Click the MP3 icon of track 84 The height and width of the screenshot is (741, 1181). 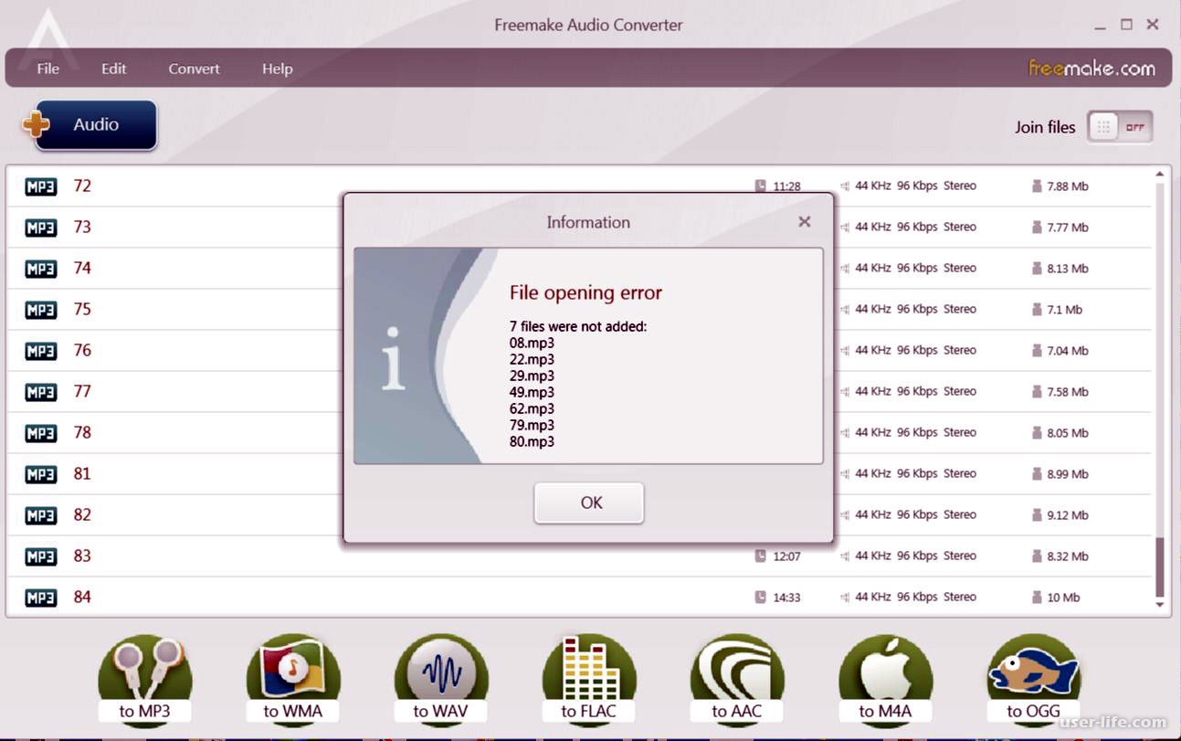coord(40,598)
